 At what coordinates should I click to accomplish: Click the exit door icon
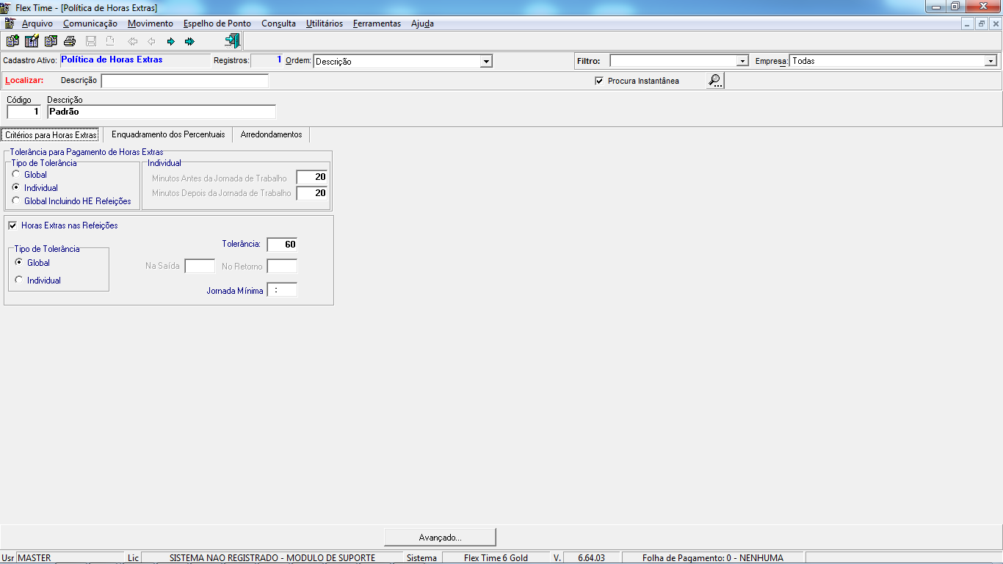[x=232, y=41]
